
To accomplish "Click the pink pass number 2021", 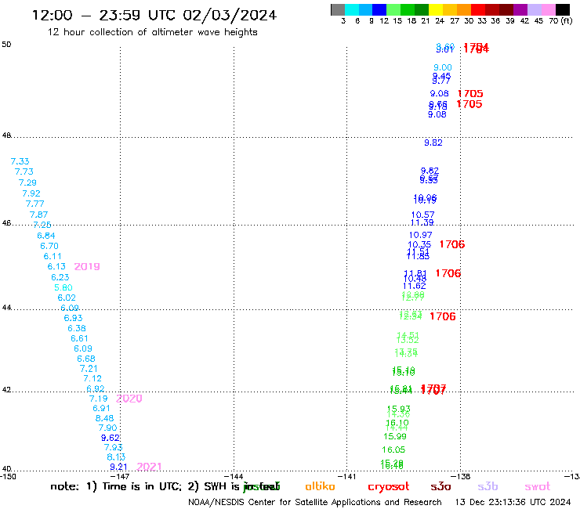I will [x=149, y=467].
